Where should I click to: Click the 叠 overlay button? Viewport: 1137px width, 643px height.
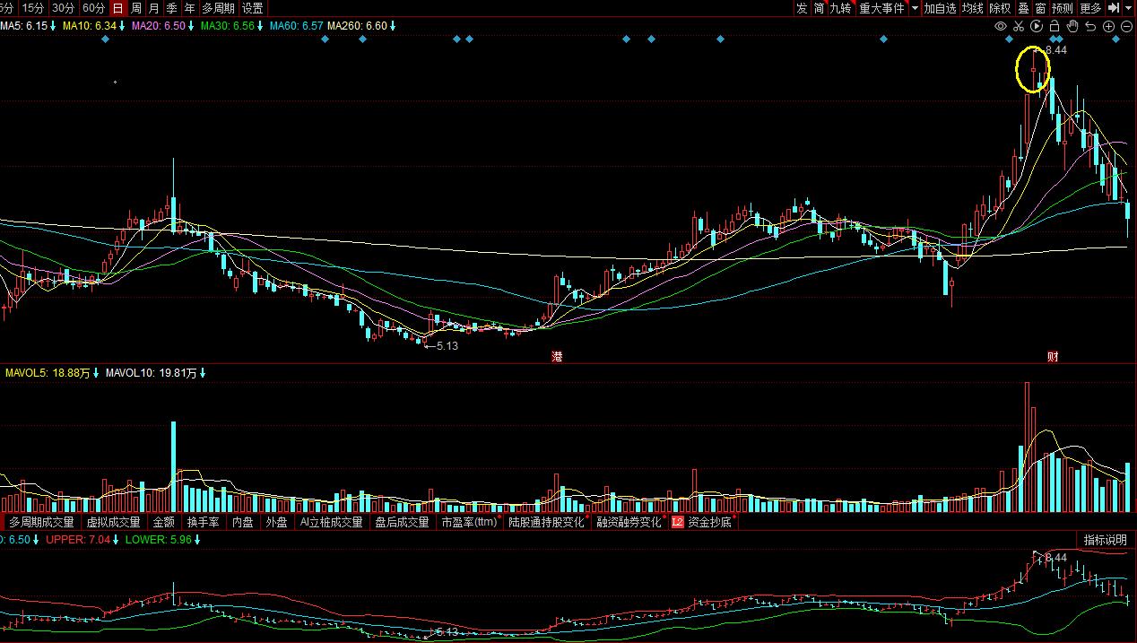[x=1023, y=8]
